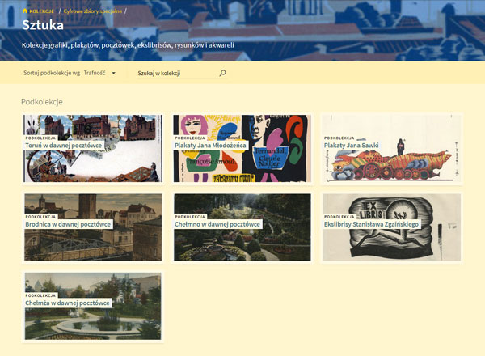
Task: Open the KOLEKCJE breadcrumb link
Action: [41, 11]
